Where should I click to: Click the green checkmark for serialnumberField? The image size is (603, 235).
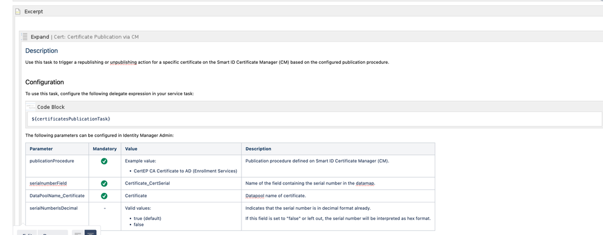click(104, 184)
